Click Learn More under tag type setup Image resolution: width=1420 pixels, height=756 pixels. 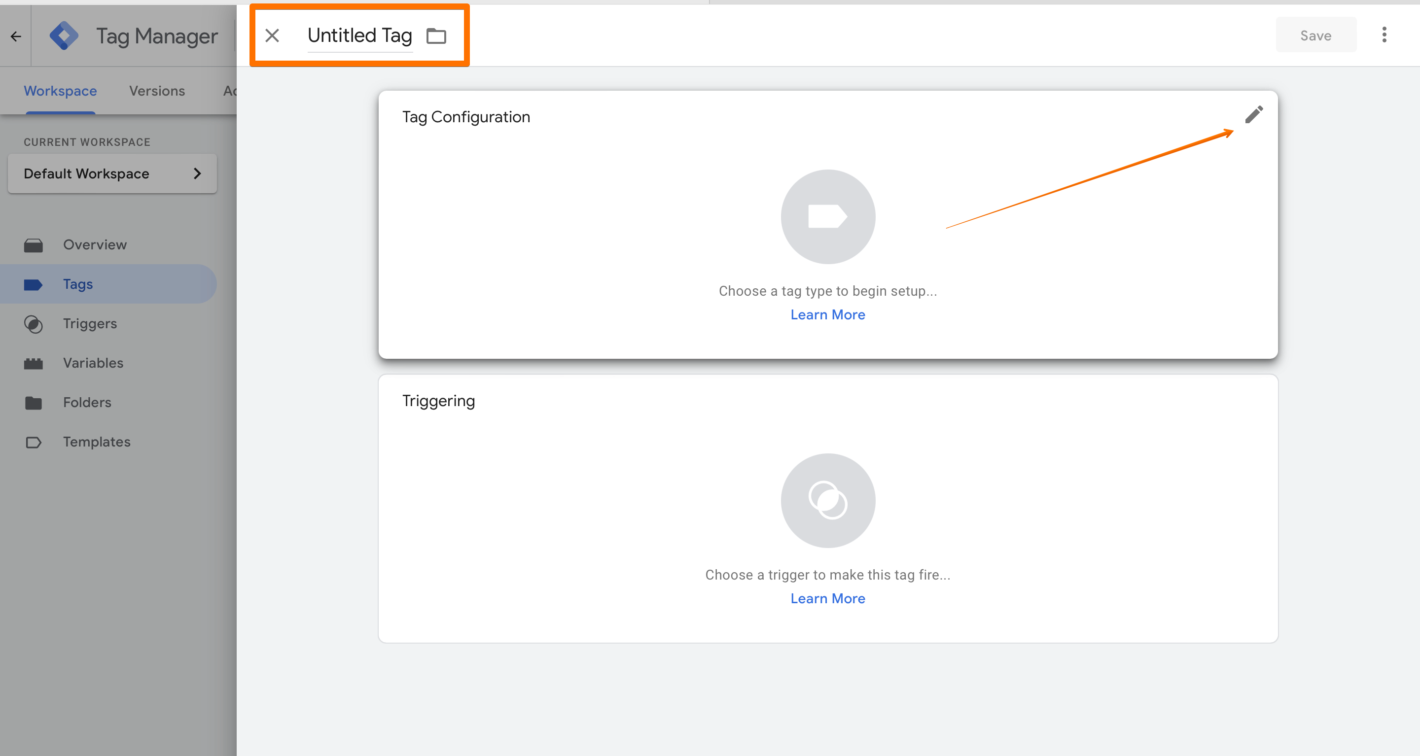[x=827, y=314]
